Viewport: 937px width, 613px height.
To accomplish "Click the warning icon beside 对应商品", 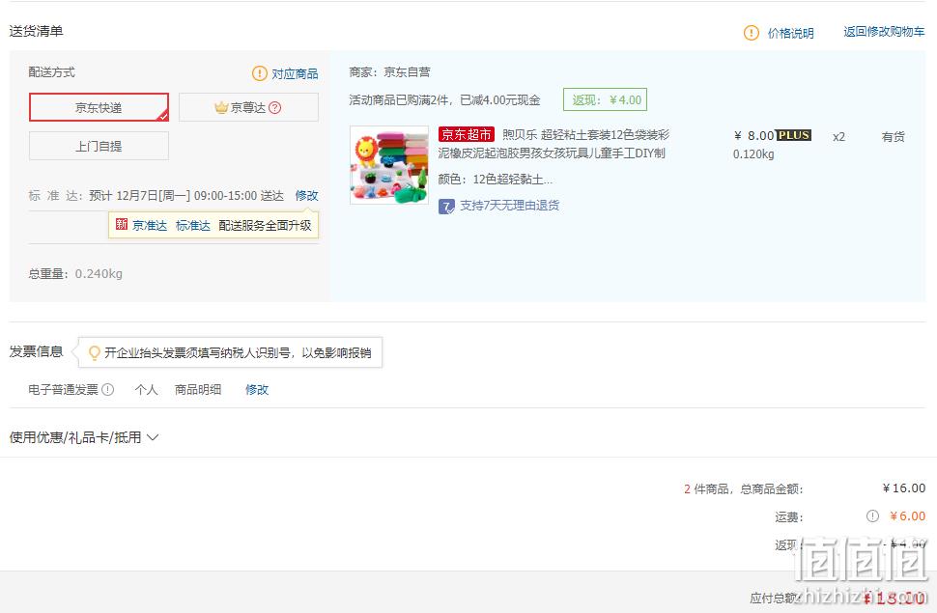I will click(x=259, y=73).
